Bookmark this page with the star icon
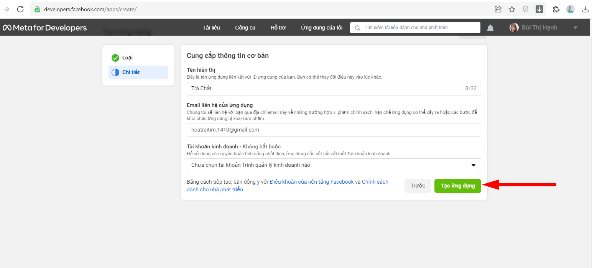592x268 pixels. (512, 9)
